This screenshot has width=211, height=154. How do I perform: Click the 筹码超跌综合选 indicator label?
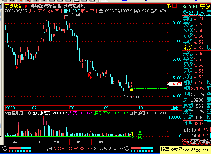tap(45, 6)
